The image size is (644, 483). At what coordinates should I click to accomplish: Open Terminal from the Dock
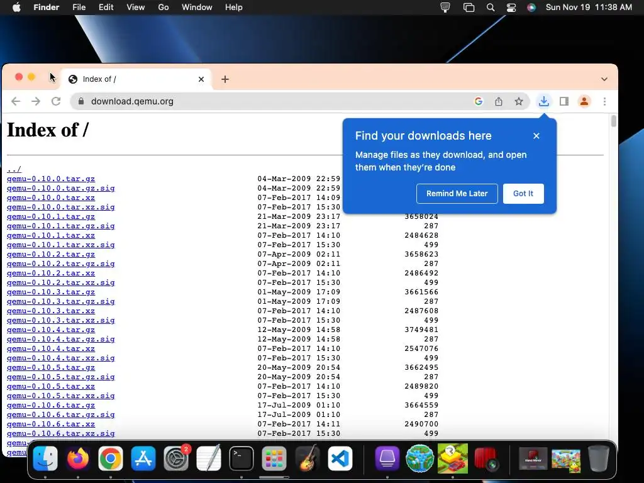(x=241, y=458)
